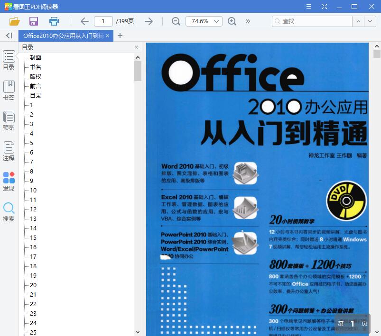Jump to outline entry 13

click(33, 218)
